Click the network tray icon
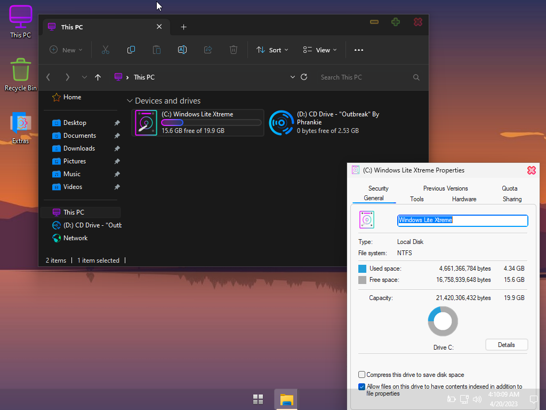 464,399
